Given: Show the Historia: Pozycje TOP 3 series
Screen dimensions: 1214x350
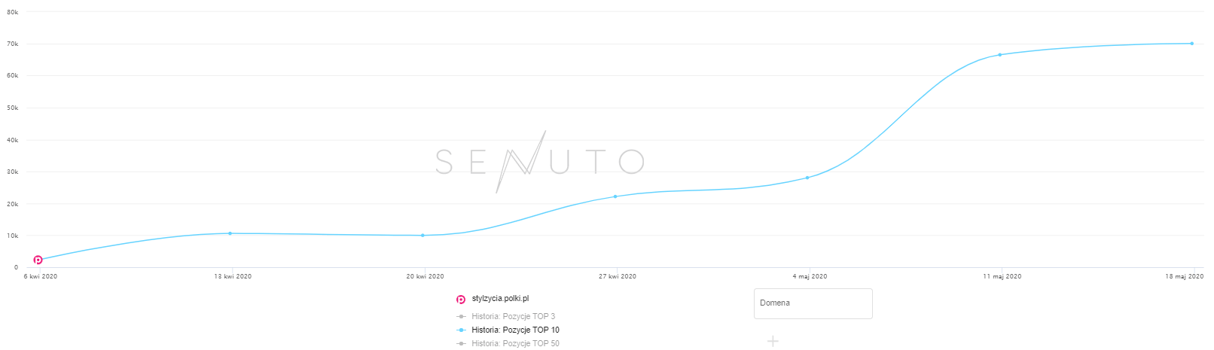Looking at the screenshot, I should pyautogui.click(x=513, y=317).
